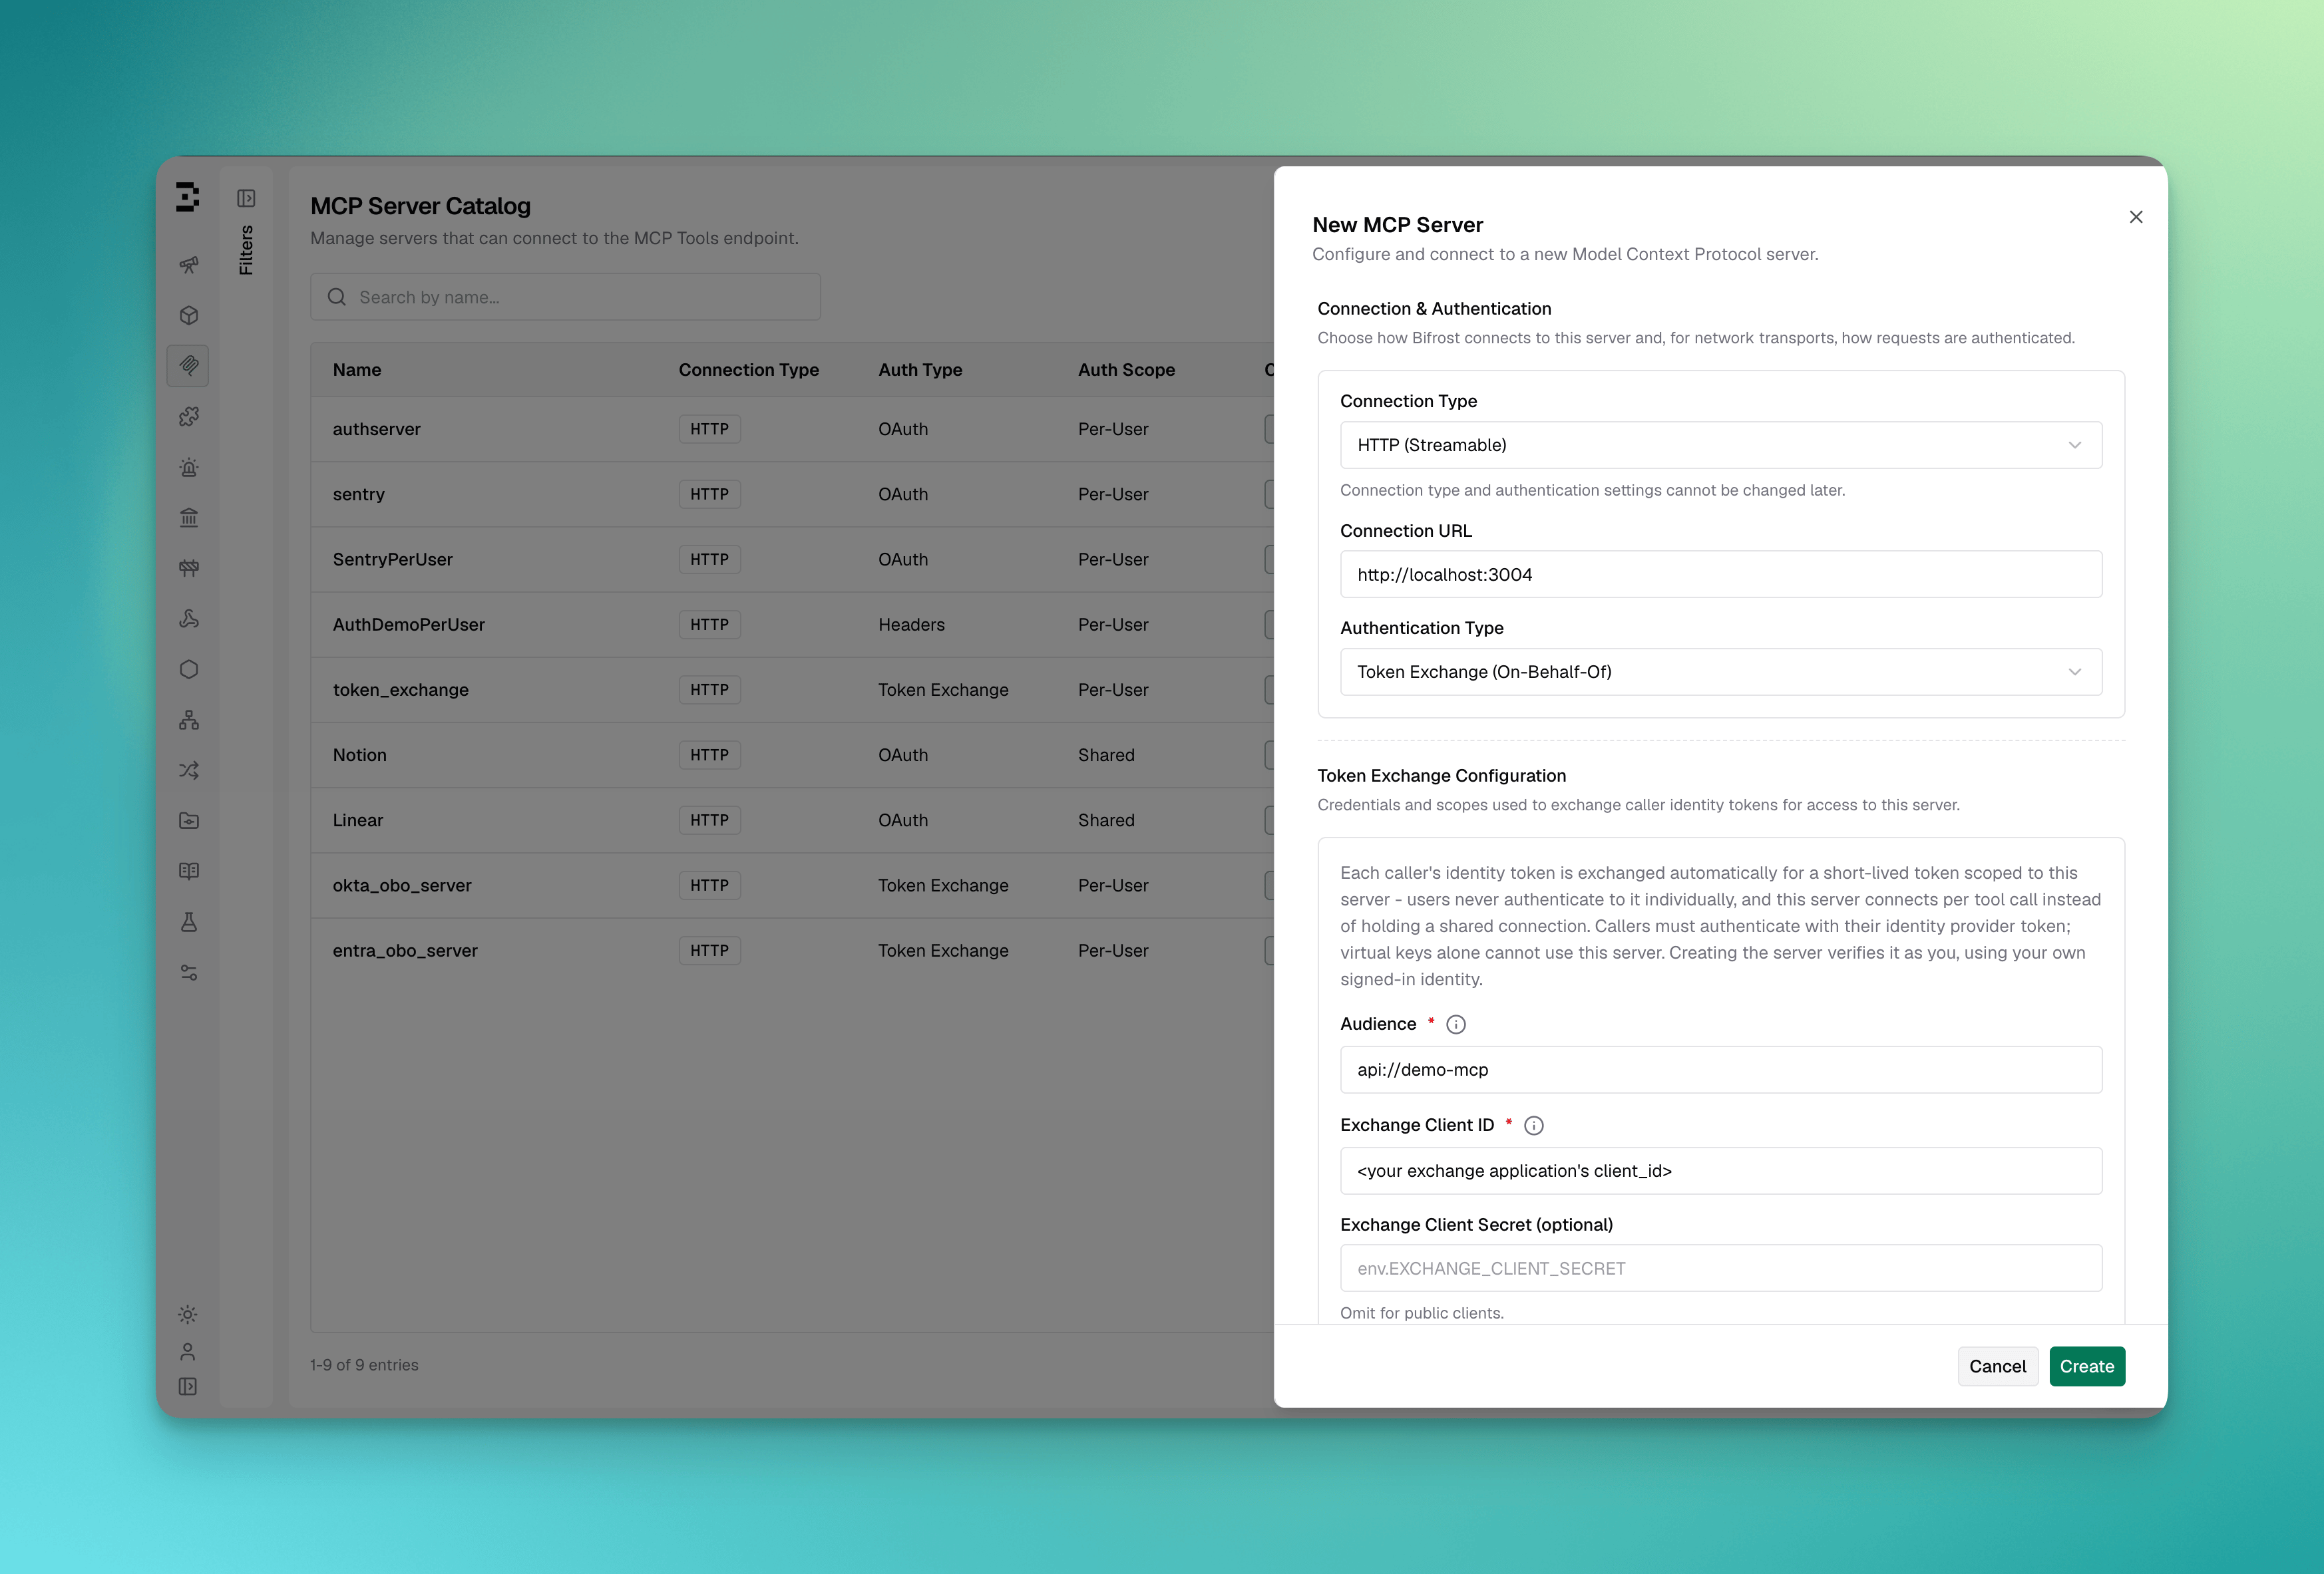This screenshot has height=1574, width=2324.
Task: Click the HTTP badge in the Linear row
Action: [x=710, y=820]
